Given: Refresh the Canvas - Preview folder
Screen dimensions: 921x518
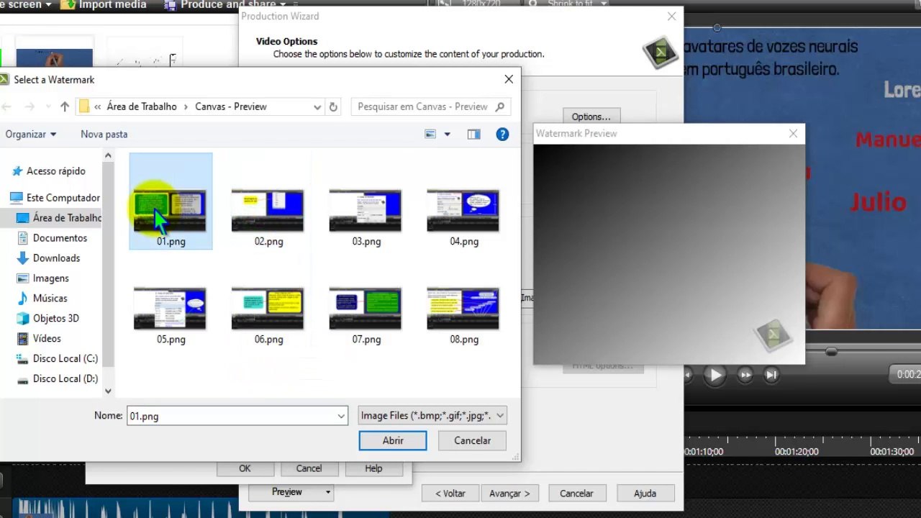Looking at the screenshot, I should [333, 106].
